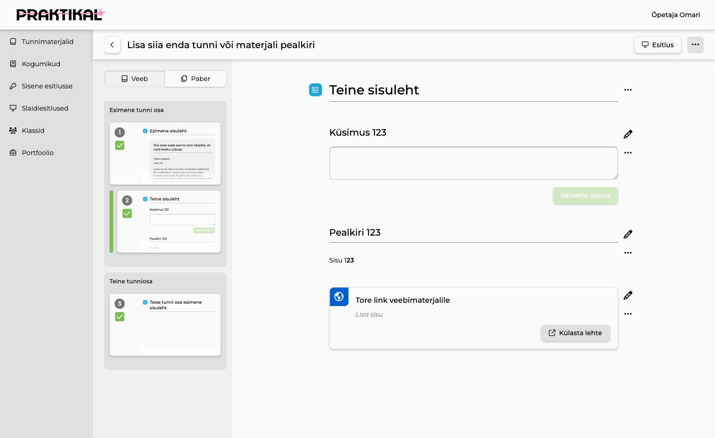Click the Teine sisuleht page title field
The height and width of the screenshot is (438, 715).
tap(474, 90)
